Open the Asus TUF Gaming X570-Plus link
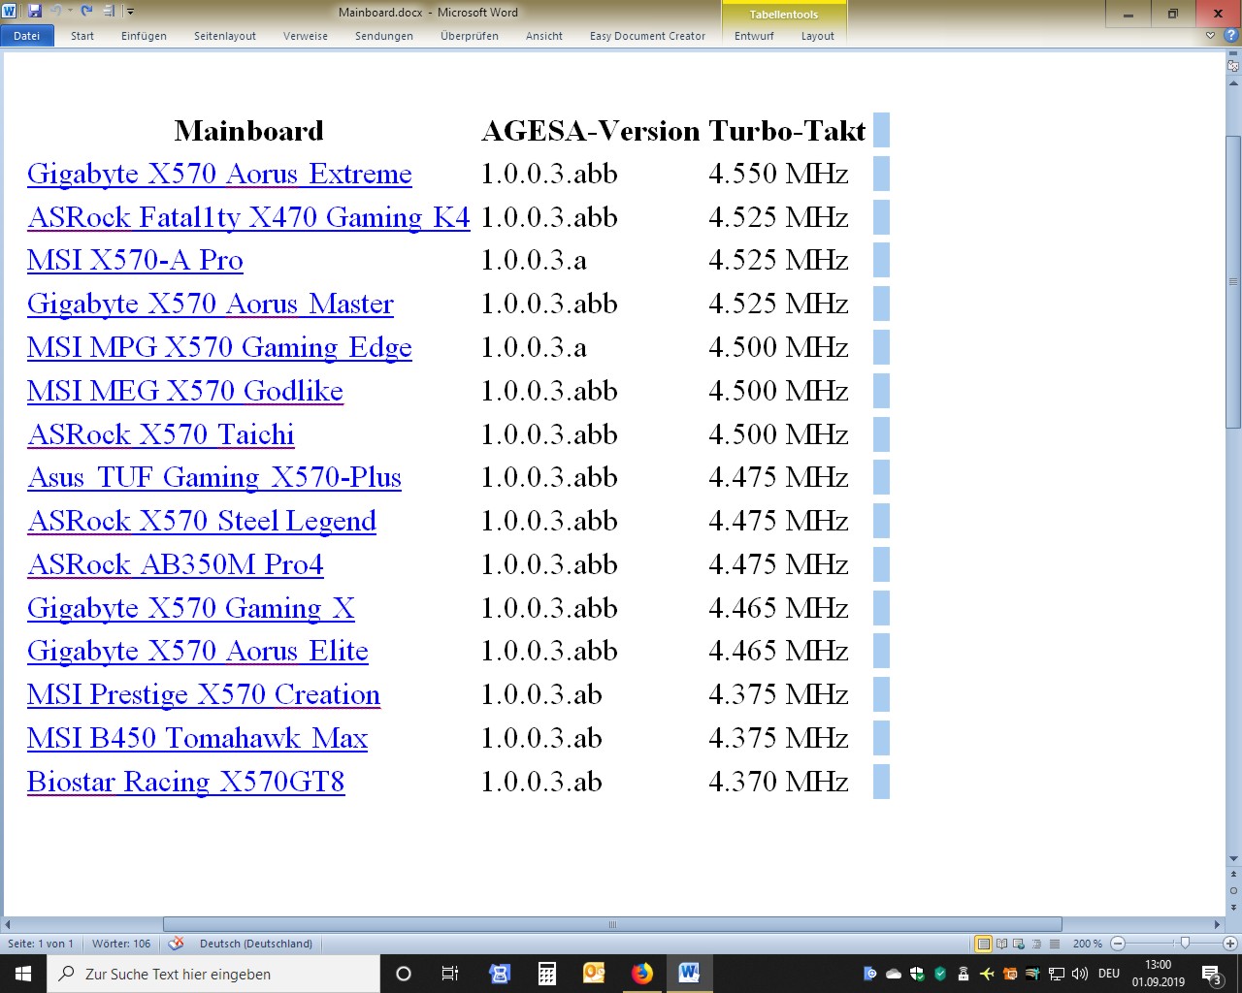 214,477
